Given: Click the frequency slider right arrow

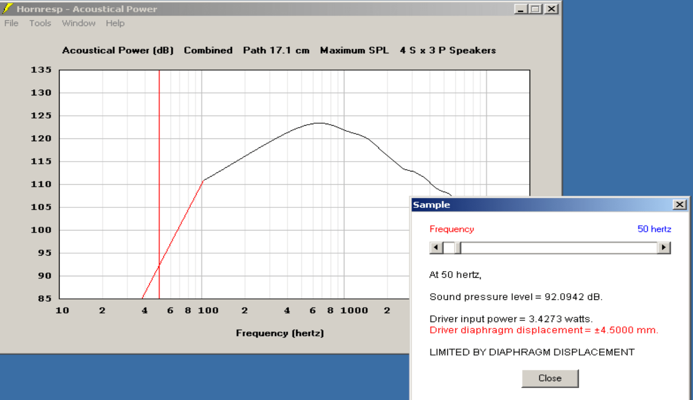Looking at the screenshot, I should 664,247.
